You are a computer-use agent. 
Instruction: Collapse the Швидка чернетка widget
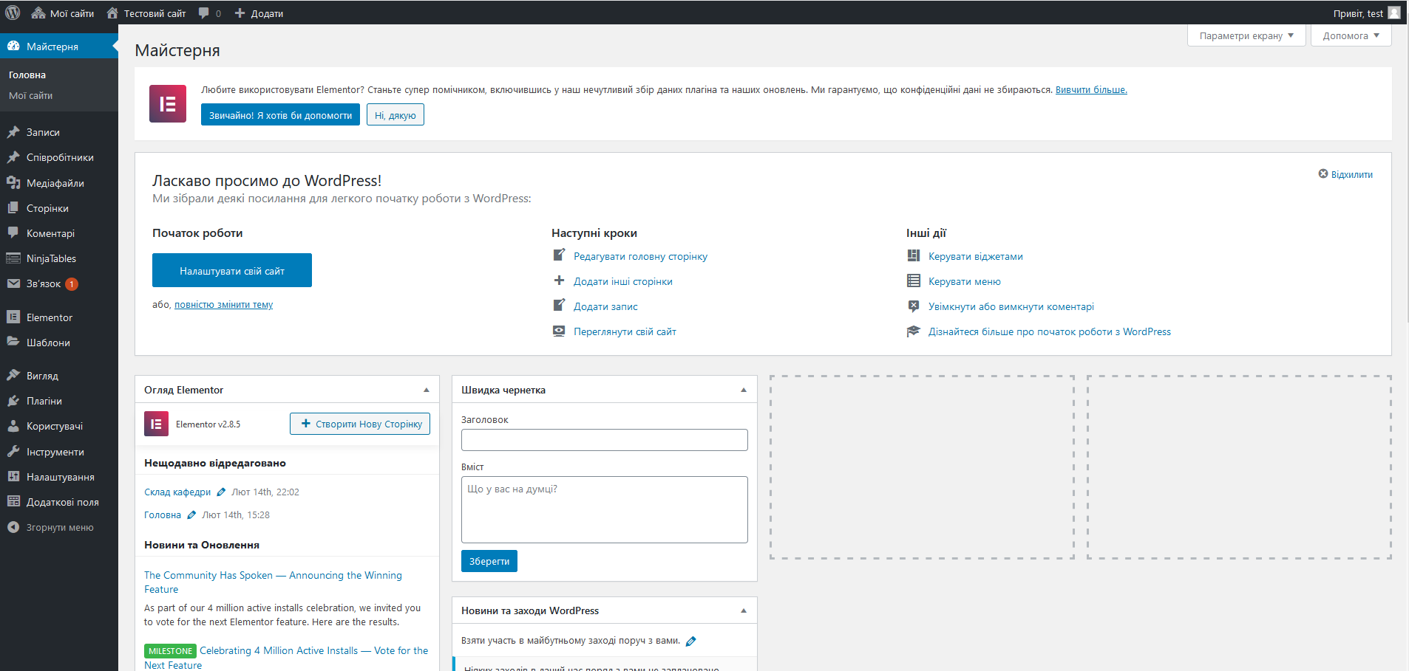(x=744, y=390)
